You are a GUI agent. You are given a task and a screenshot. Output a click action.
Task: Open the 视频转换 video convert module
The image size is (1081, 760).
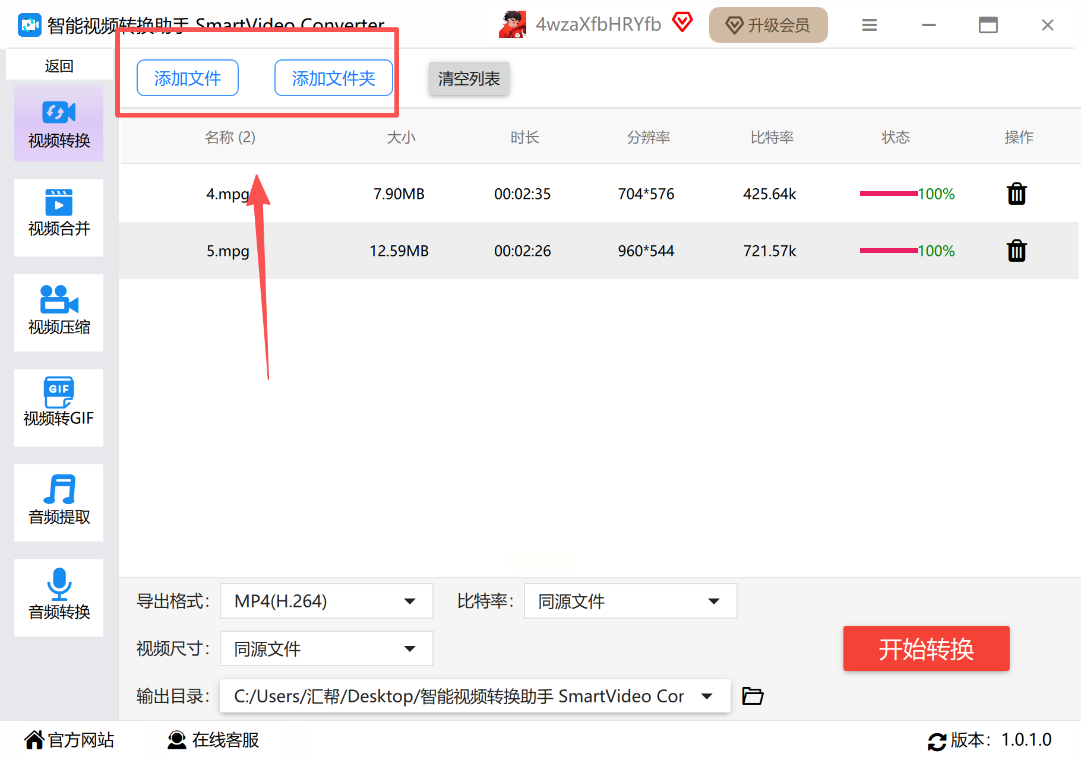[x=59, y=123]
